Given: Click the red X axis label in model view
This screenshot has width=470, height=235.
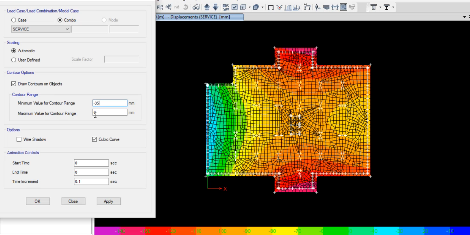Looking at the screenshot, I should click(225, 189).
